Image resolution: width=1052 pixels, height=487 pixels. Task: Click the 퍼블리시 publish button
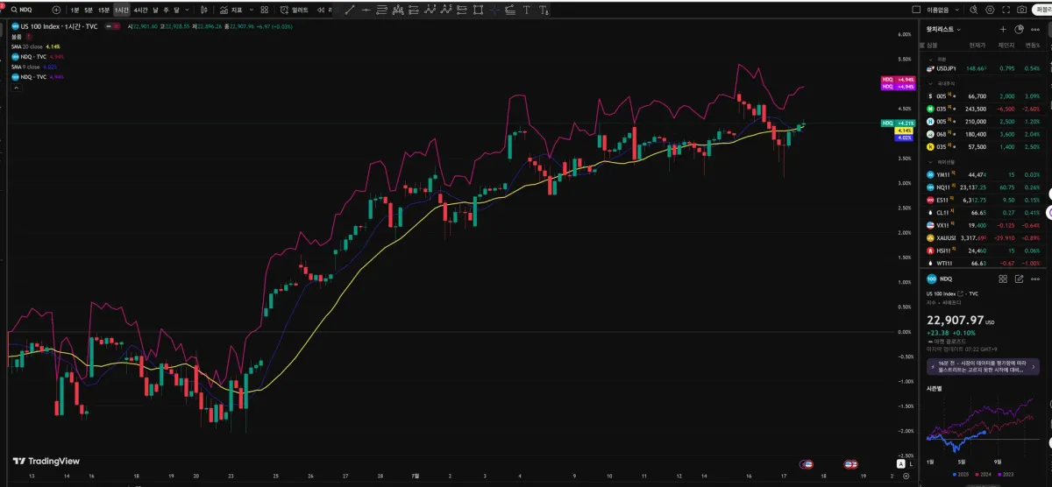click(1041, 10)
